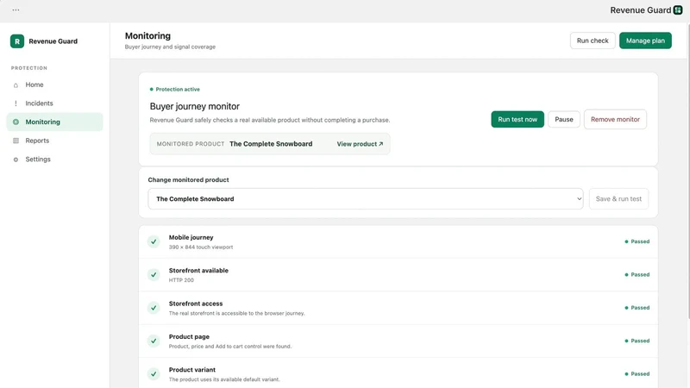Viewport: 690px width, 388px height.
Task: Click the 'HTTP 200' text
Action: click(181, 280)
